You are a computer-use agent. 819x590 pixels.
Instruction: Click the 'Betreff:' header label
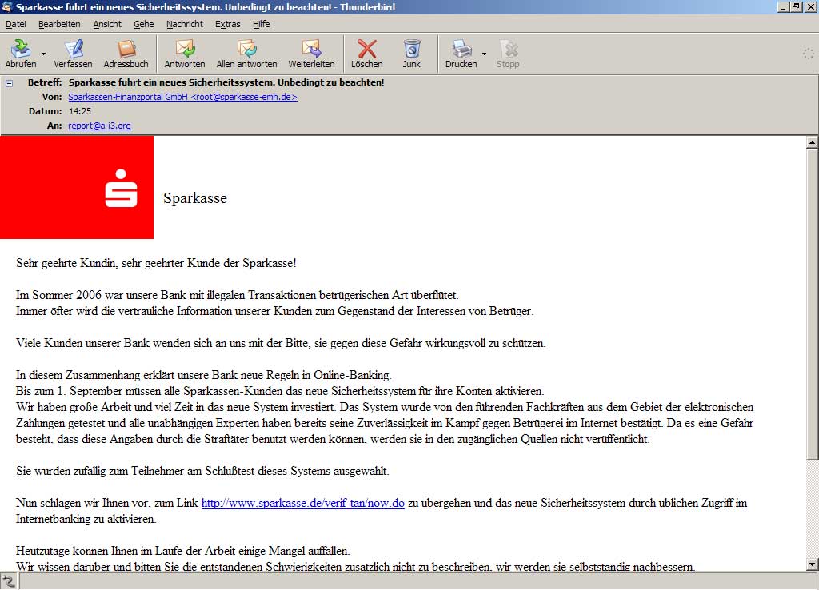coord(45,82)
